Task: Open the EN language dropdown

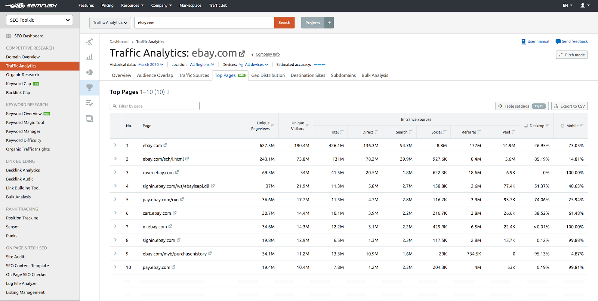Action: pos(567,6)
